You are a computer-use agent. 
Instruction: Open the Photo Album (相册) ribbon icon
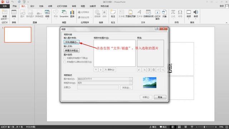click(x=47, y=14)
